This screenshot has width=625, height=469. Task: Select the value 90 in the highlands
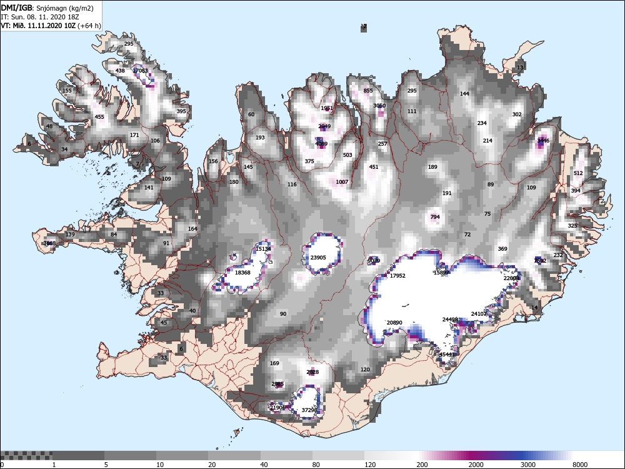pos(283,314)
